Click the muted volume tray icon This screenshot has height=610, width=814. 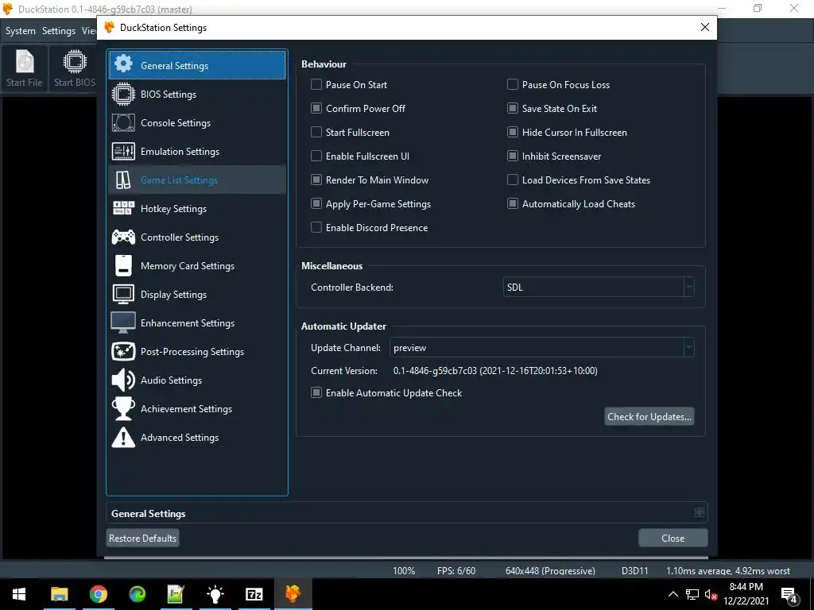click(711, 594)
